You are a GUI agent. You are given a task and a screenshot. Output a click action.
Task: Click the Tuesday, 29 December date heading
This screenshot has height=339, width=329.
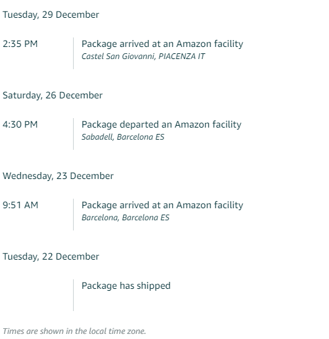(x=51, y=15)
